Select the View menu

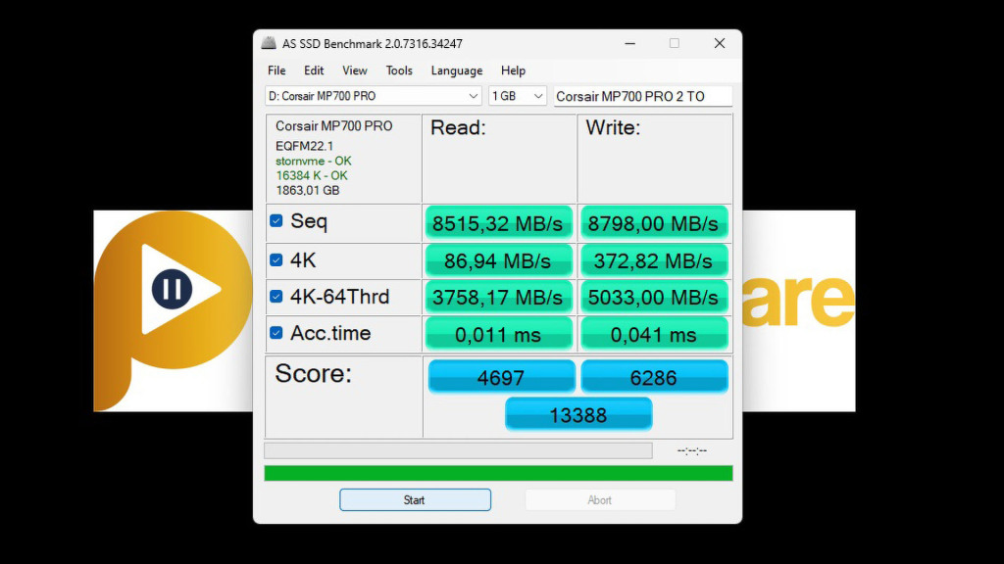(x=354, y=70)
